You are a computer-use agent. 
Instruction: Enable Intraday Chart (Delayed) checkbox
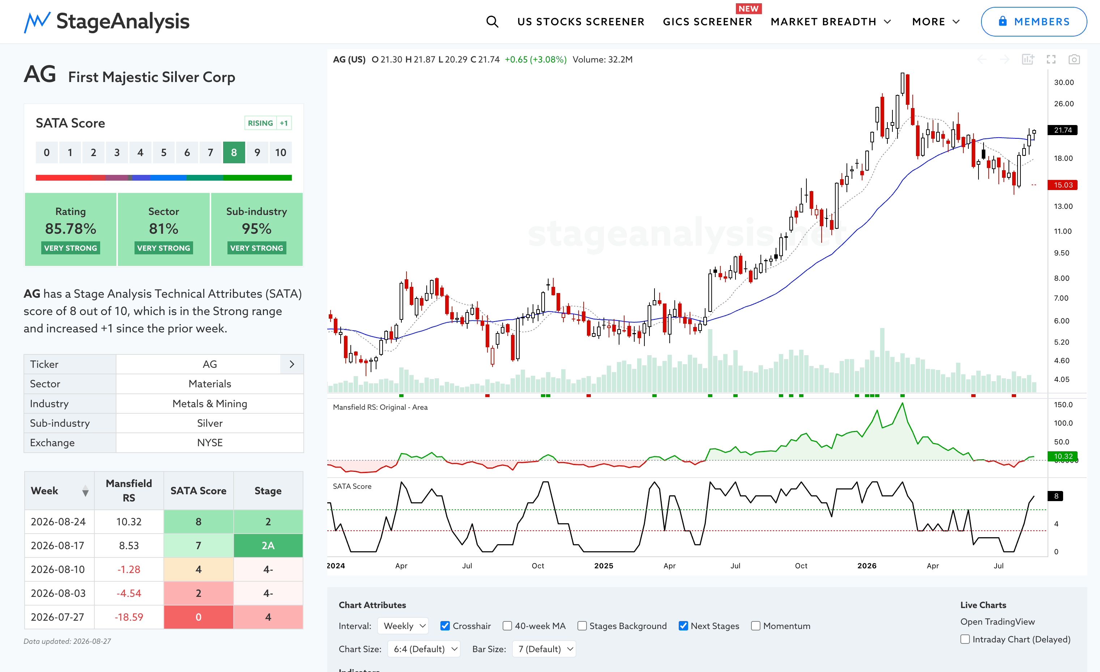point(965,639)
